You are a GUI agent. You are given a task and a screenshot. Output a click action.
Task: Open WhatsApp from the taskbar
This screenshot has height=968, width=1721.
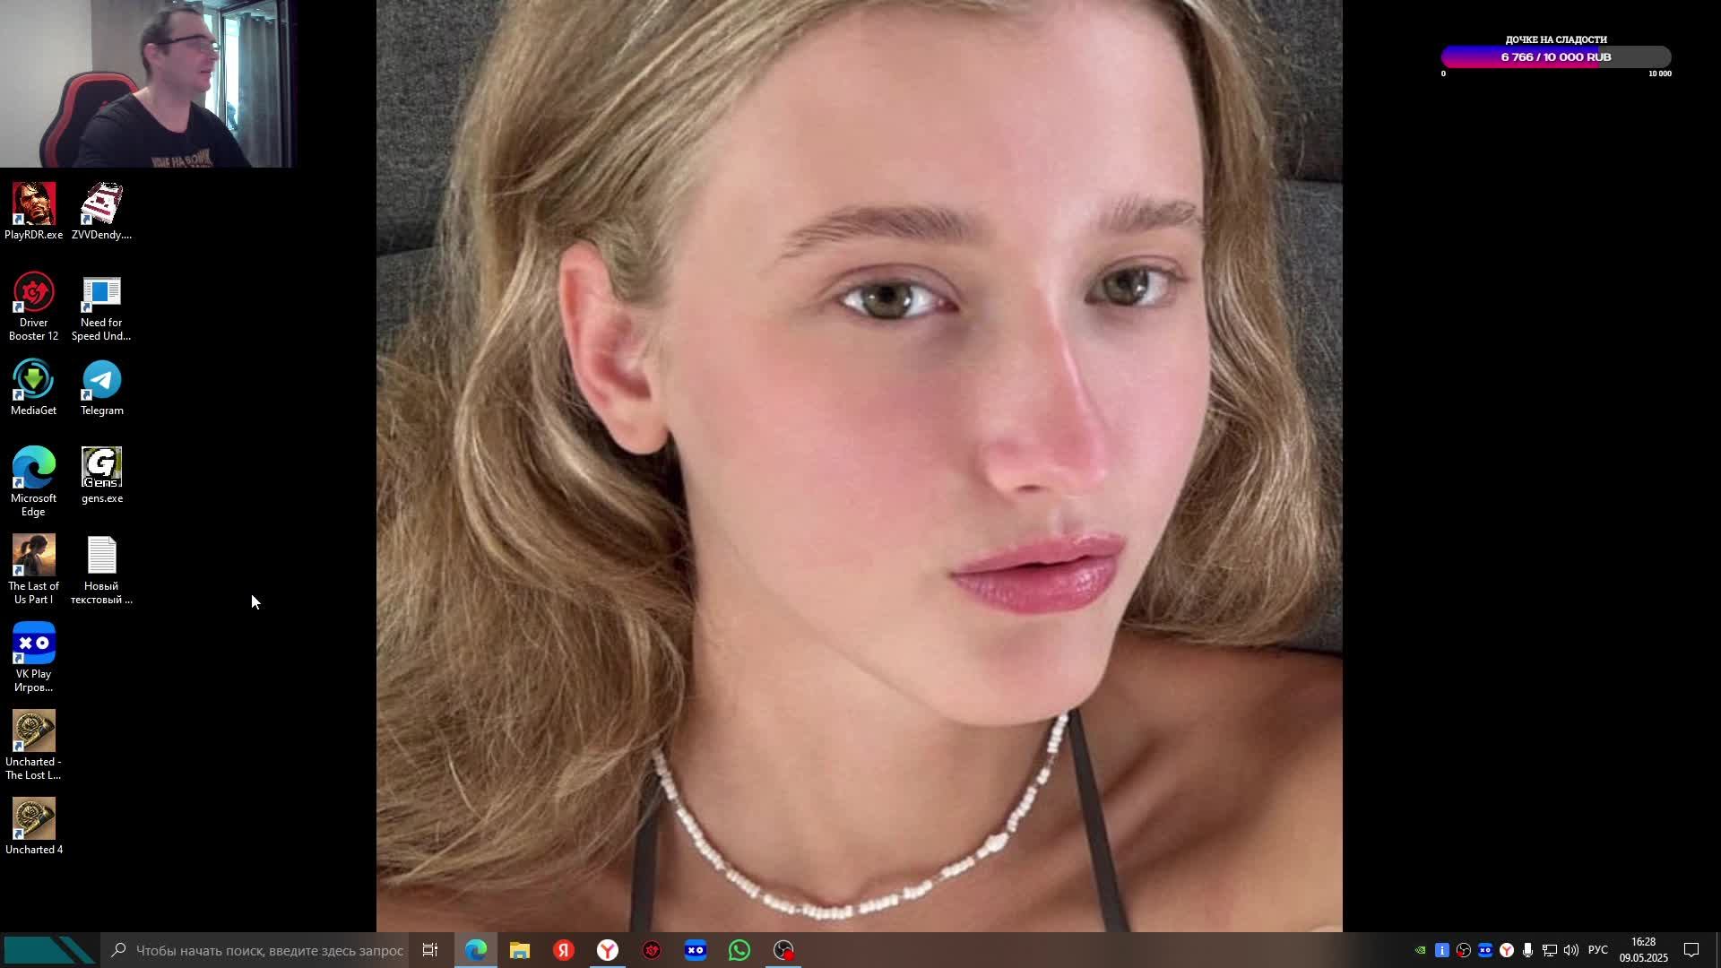[x=739, y=950]
